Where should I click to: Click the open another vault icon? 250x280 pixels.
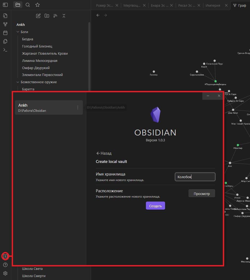5,256
